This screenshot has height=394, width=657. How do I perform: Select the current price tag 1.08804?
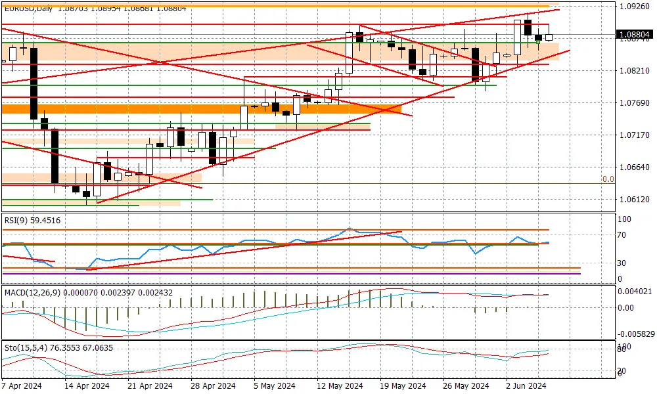coord(635,35)
